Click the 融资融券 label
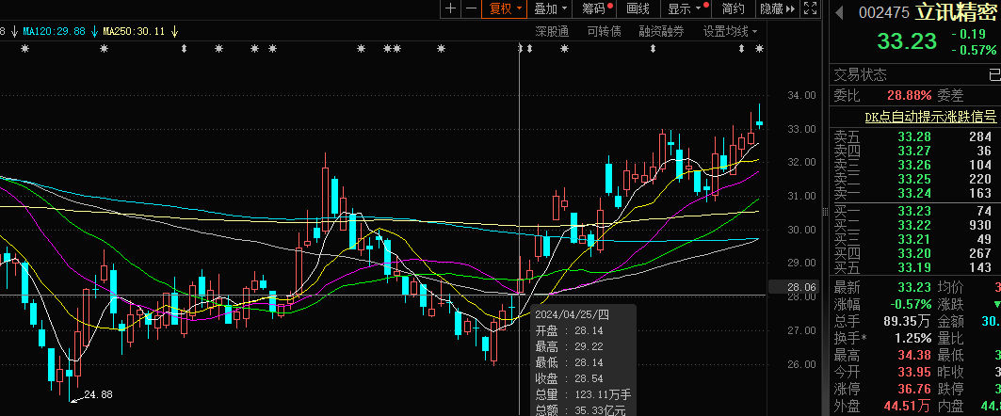This screenshot has width=1001, height=416. (x=663, y=31)
